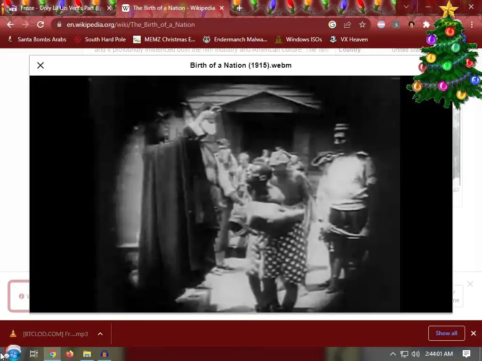
Task: Open the Endermanch Malware bookmark
Action: tap(235, 39)
